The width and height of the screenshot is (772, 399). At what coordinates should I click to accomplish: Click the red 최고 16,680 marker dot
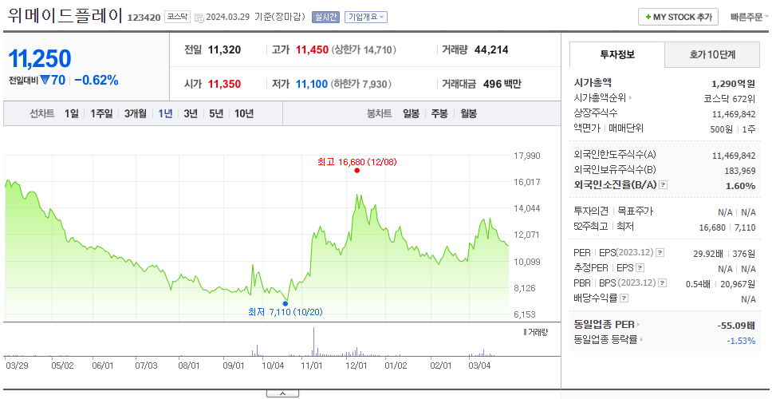pyautogui.click(x=357, y=171)
